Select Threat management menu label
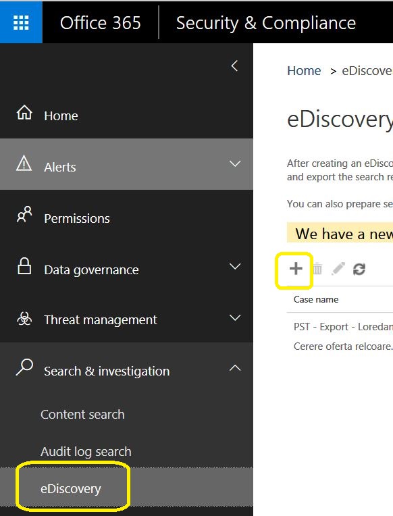 (x=101, y=320)
